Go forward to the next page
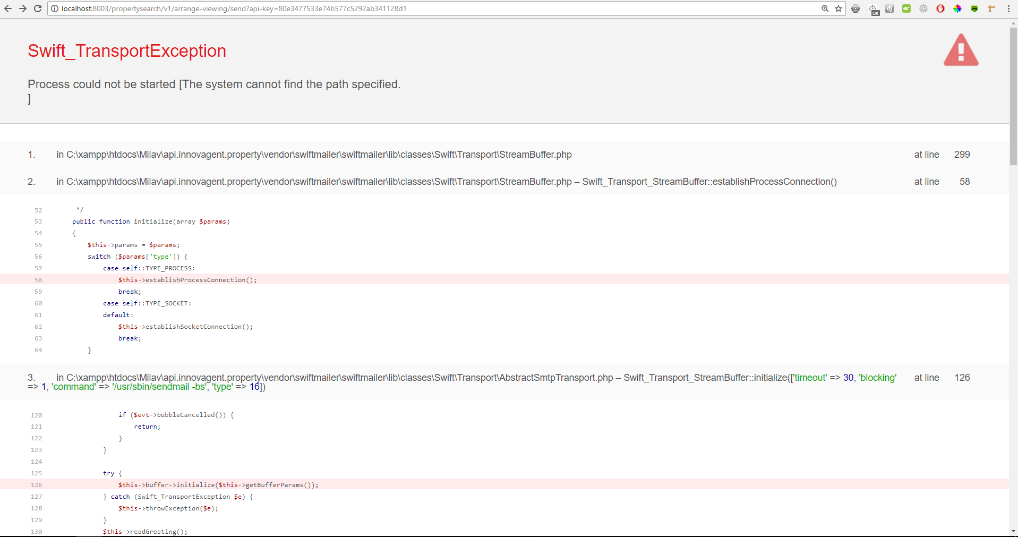This screenshot has width=1018, height=537. click(23, 8)
